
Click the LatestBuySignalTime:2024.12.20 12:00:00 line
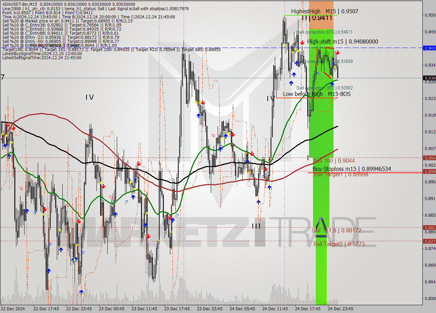(x=42, y=53)
